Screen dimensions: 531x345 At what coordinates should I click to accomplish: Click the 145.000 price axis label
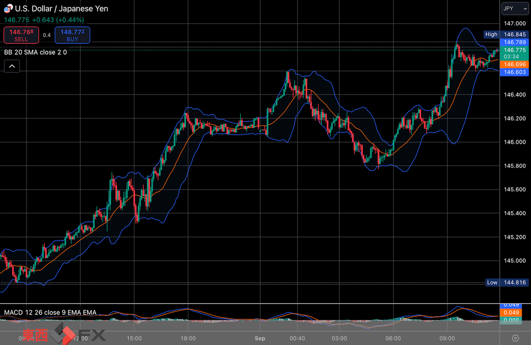[514, 261]
